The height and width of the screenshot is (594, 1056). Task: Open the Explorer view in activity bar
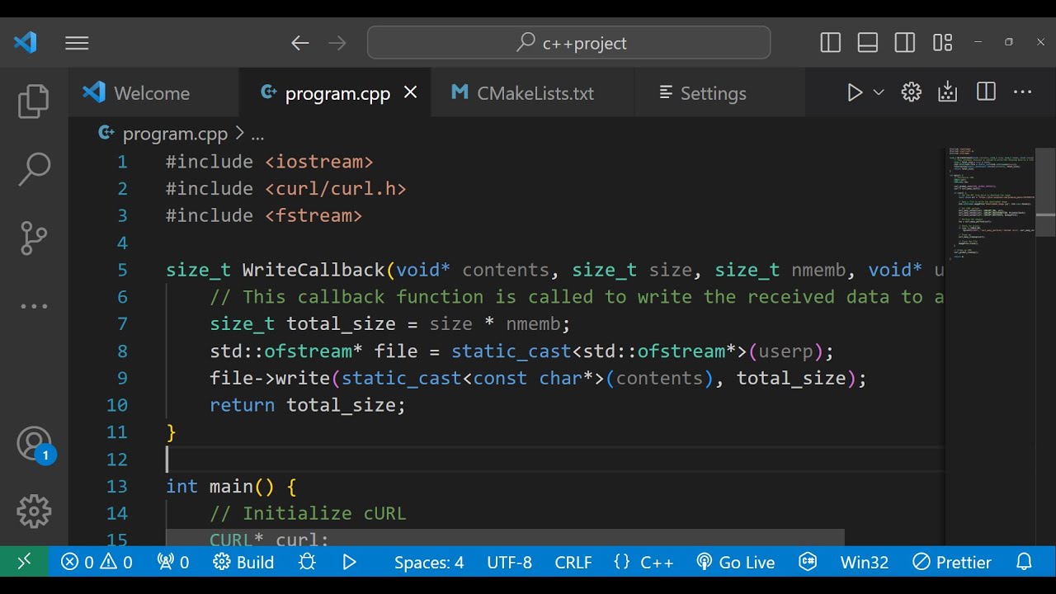pyautogui.click(x=34, y=101)
